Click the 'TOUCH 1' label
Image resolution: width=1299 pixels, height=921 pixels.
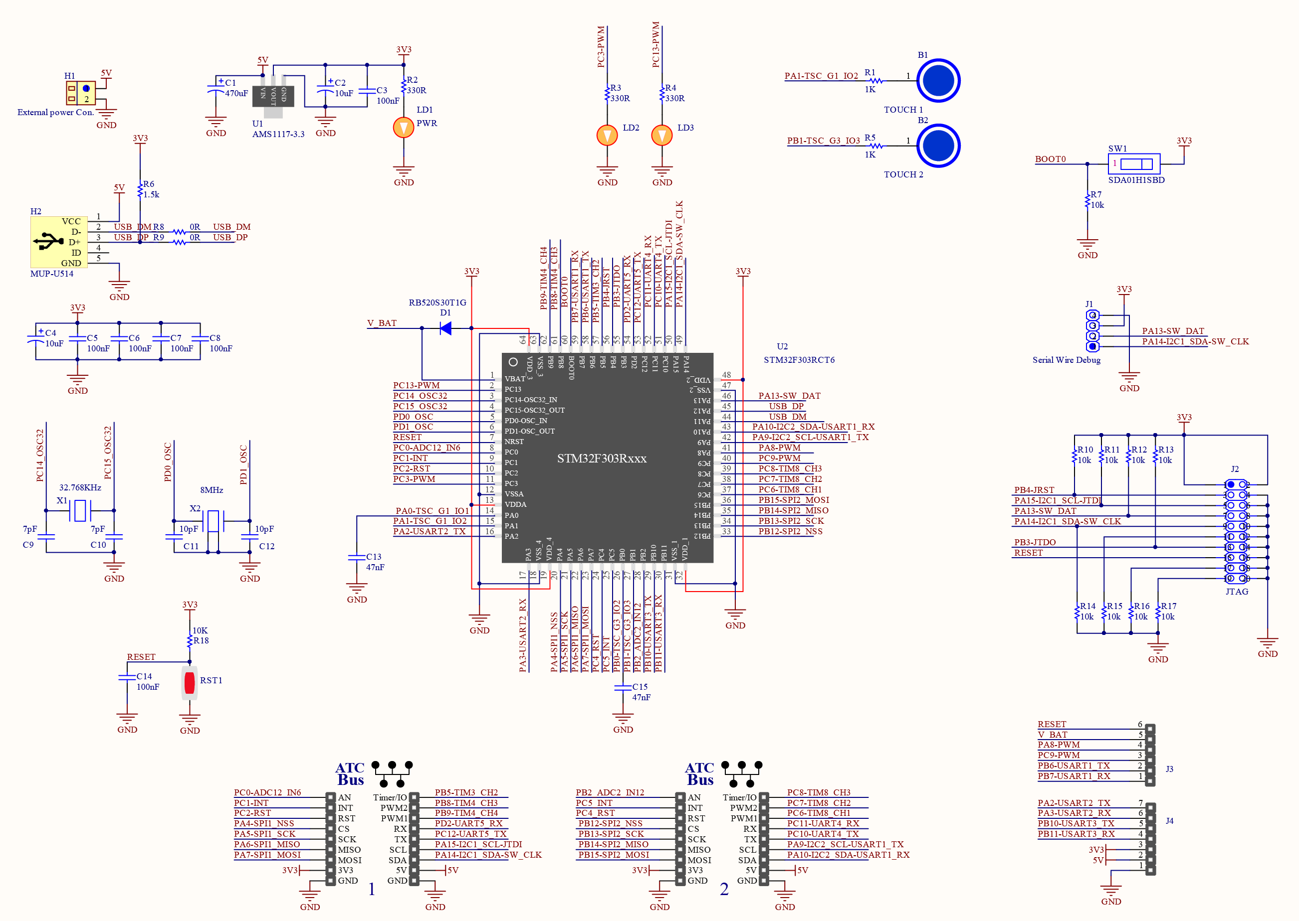click(x=903, y=110)
